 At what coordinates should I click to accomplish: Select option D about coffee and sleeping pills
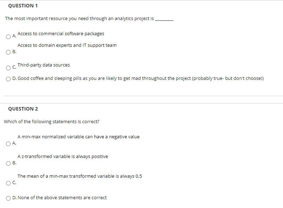click(x=8, y=78)
